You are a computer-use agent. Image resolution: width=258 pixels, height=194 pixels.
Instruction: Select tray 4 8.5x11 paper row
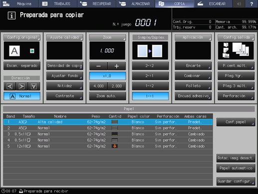[108, 140]
